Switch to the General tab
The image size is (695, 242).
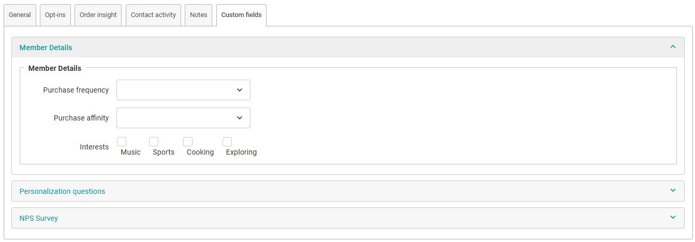20,15
